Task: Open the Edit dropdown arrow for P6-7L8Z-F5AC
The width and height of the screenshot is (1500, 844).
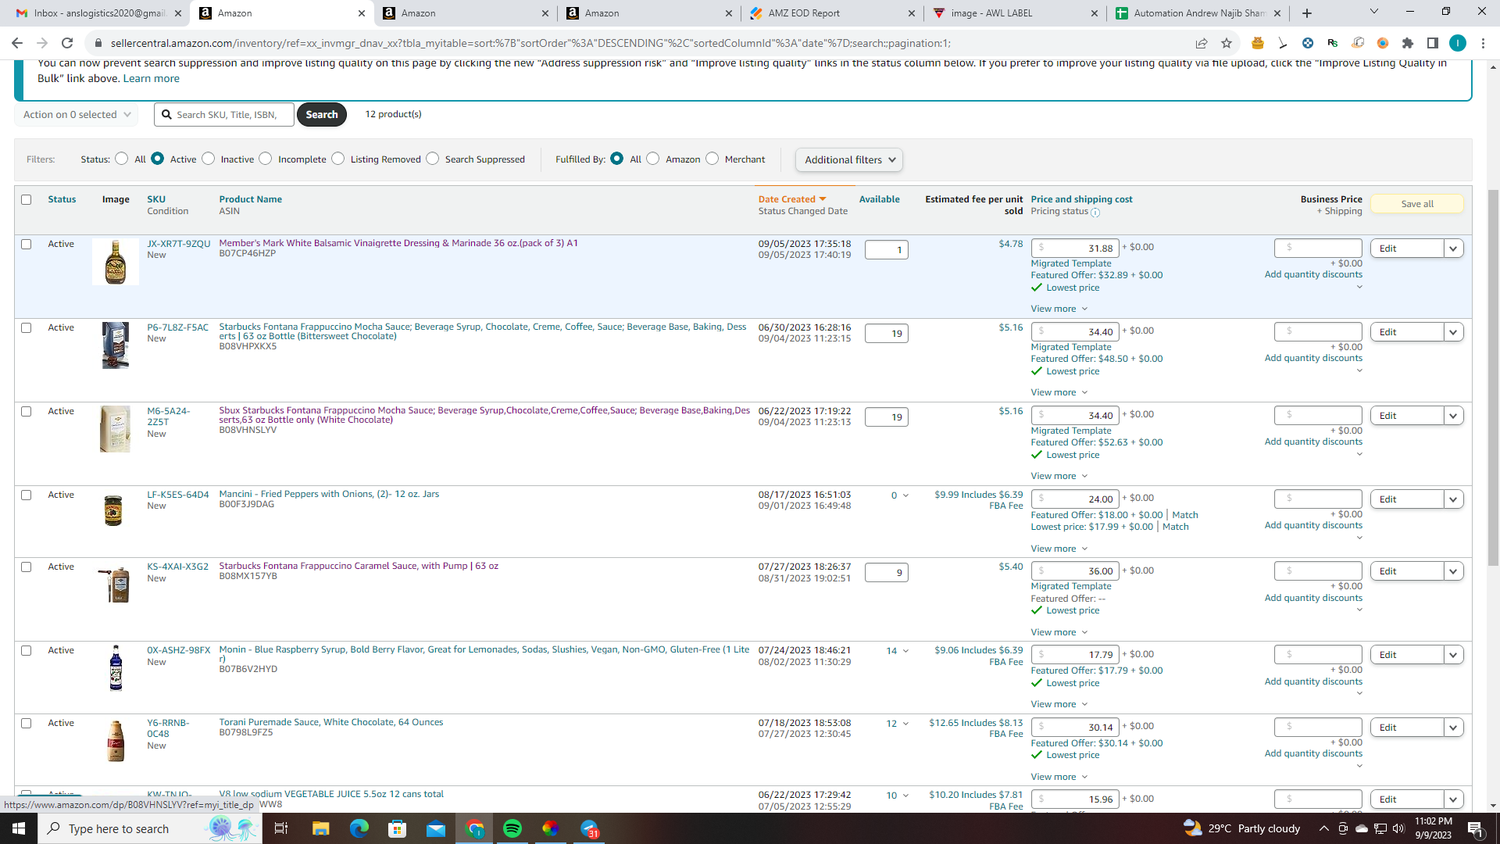Action: coord(1453,332)
